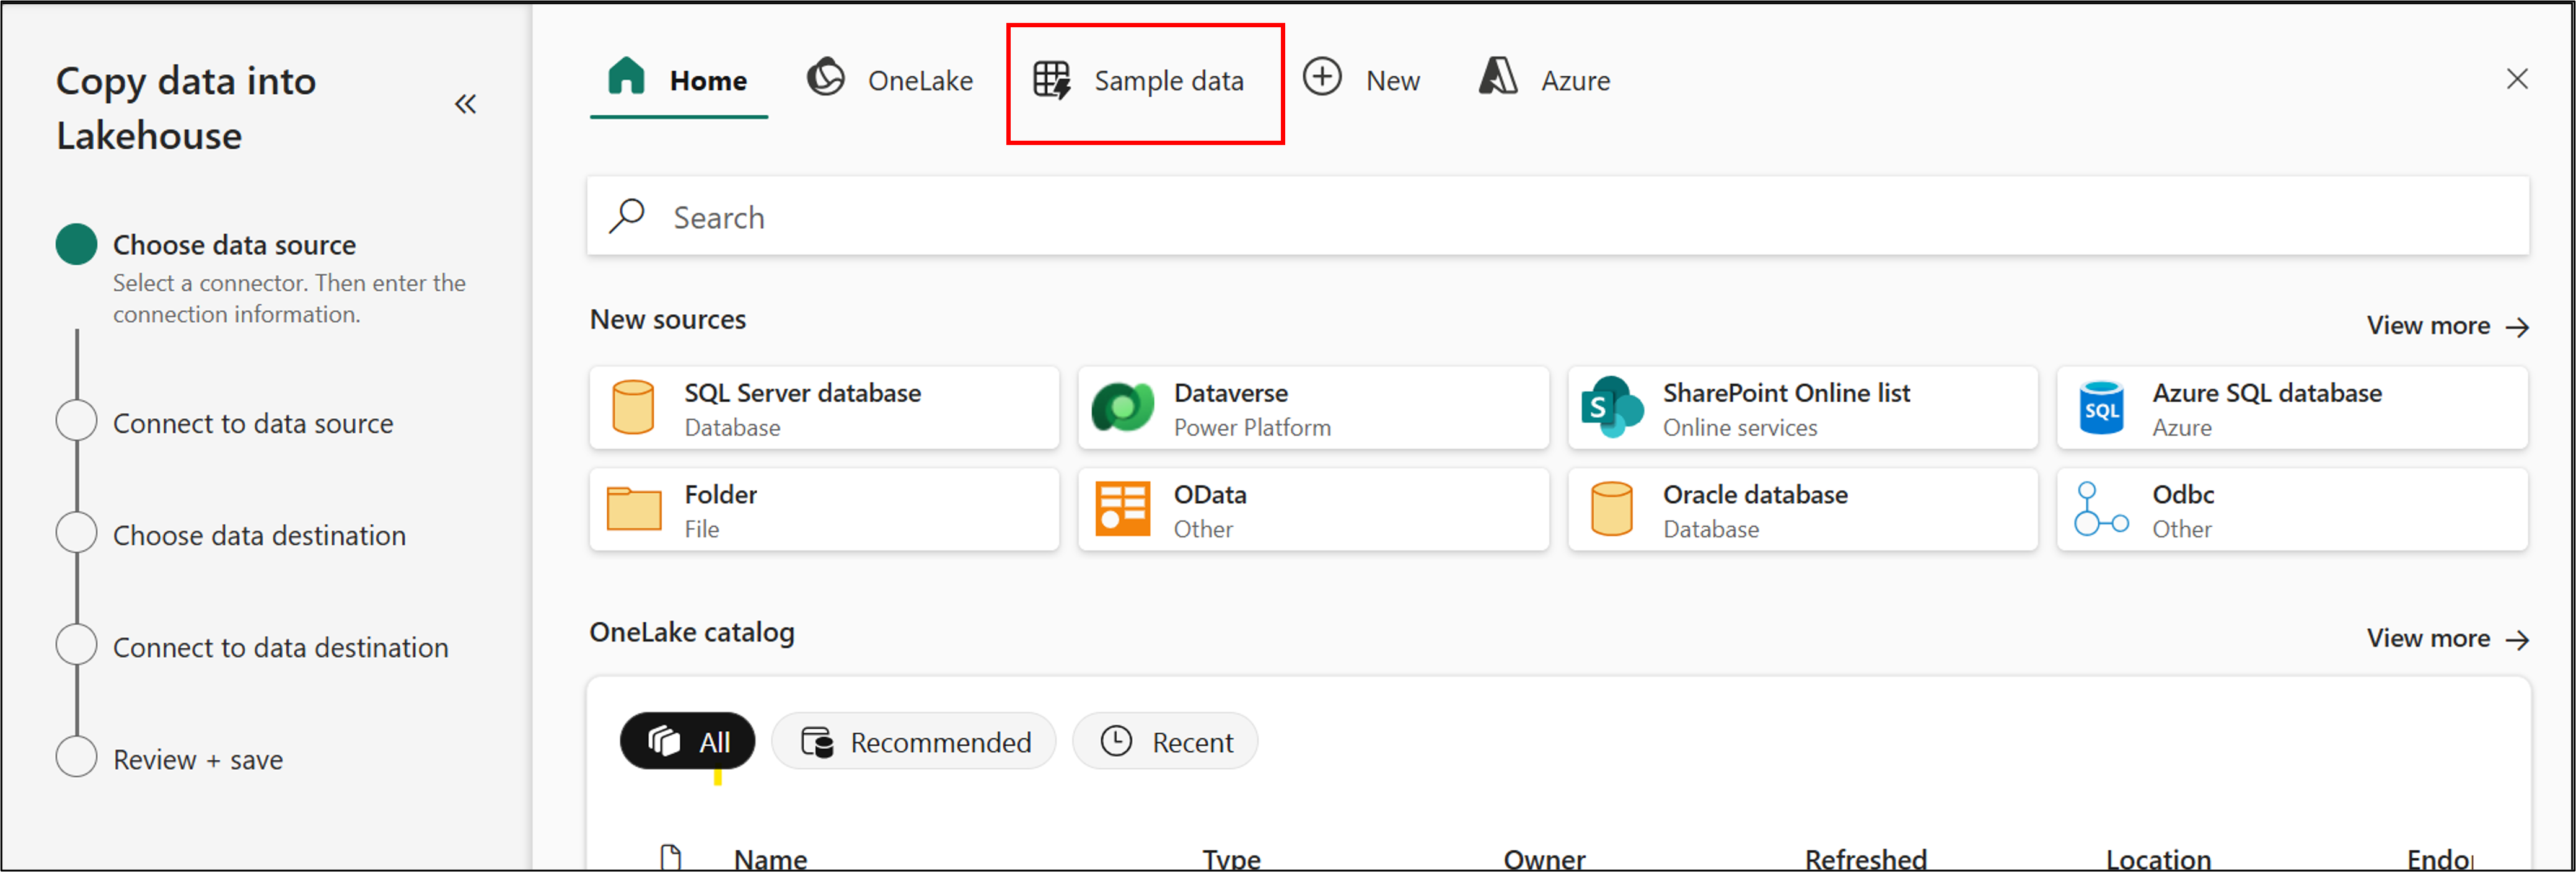2576x872 pixels.
Task: Open the Azure tab
Action: coord(1545,80)
